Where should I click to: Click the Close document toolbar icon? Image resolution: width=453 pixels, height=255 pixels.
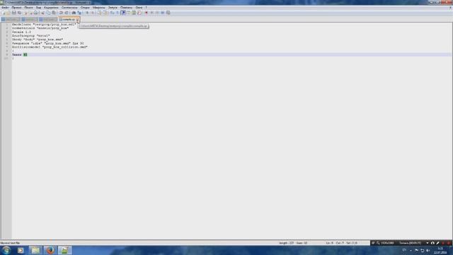[26, 13]
